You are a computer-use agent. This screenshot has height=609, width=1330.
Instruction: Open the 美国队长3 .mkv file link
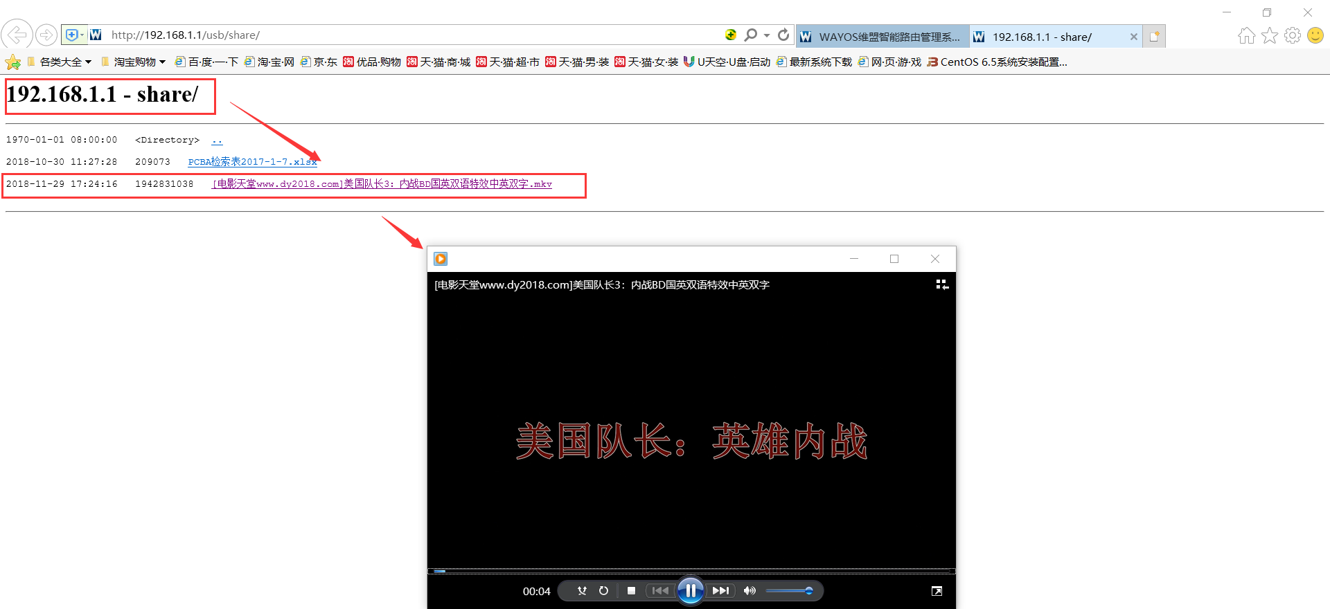[382, 184]
